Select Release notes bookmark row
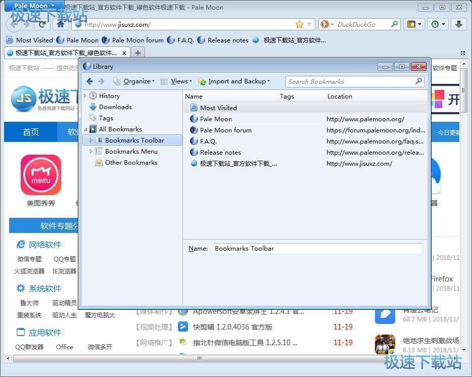This screenshot has width=472, height=377. 305,152
